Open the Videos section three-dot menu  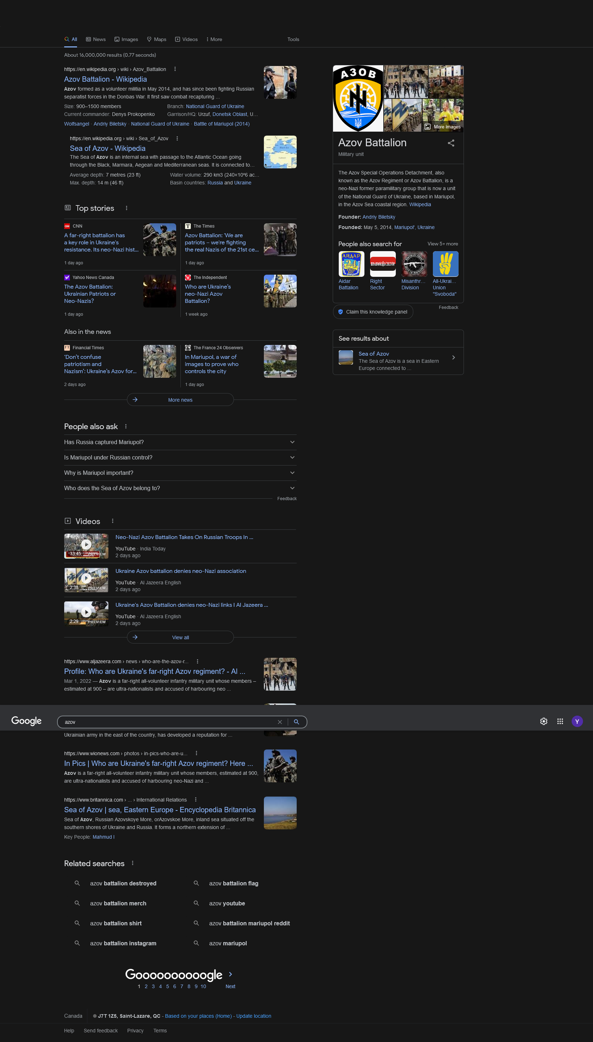point(113,521)
